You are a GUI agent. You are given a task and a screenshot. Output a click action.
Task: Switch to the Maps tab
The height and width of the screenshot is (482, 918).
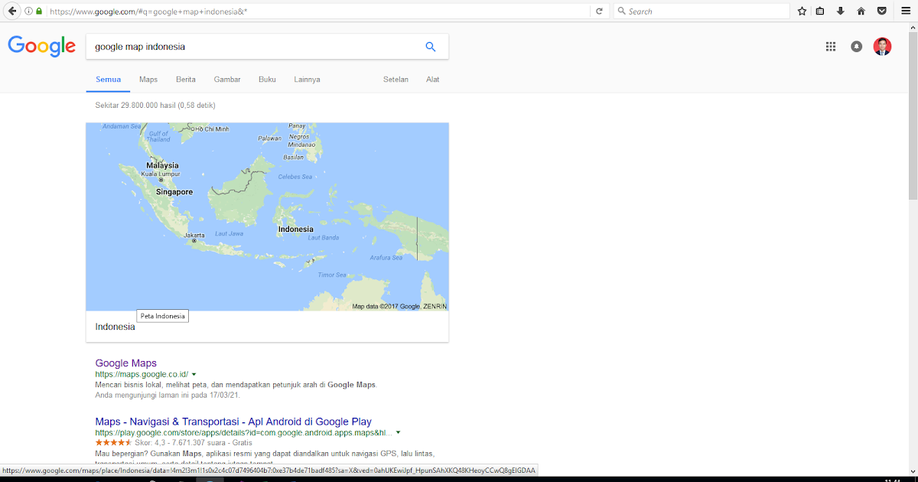(148, 80)
